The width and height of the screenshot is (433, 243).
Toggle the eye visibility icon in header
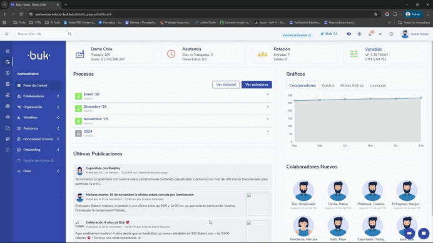point(349,34)
